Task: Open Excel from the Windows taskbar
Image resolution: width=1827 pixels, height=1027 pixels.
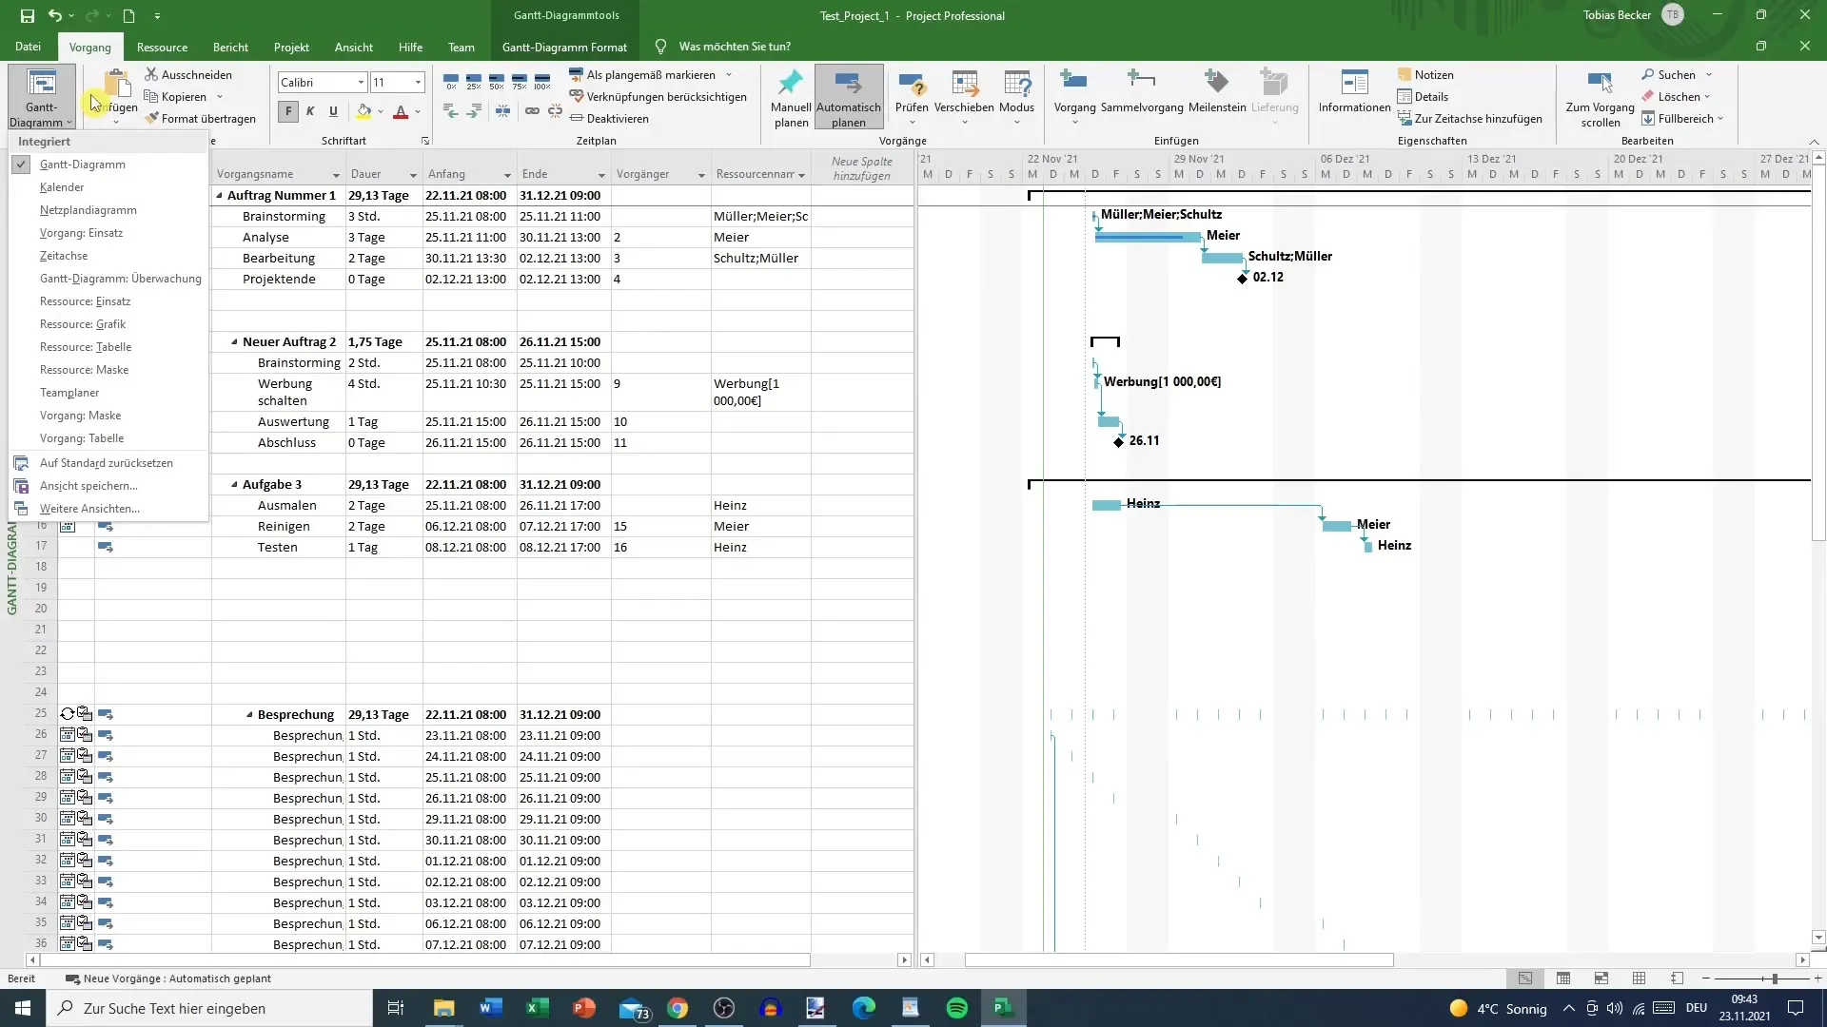Action: [538, 1008]
